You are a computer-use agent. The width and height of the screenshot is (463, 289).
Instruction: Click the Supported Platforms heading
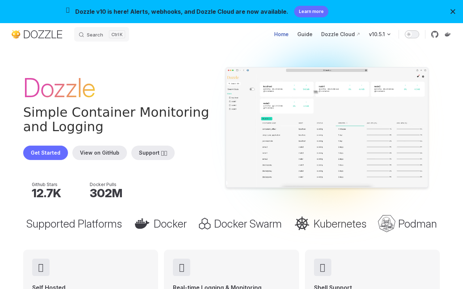[x=74, y=224]
